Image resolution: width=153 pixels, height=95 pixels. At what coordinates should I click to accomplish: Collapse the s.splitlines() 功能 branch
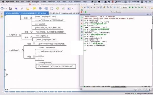[x=34, y=44]
